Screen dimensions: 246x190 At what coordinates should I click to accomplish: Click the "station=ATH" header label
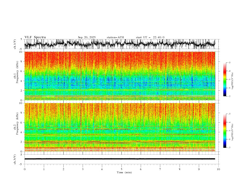(x=115, y=37)
